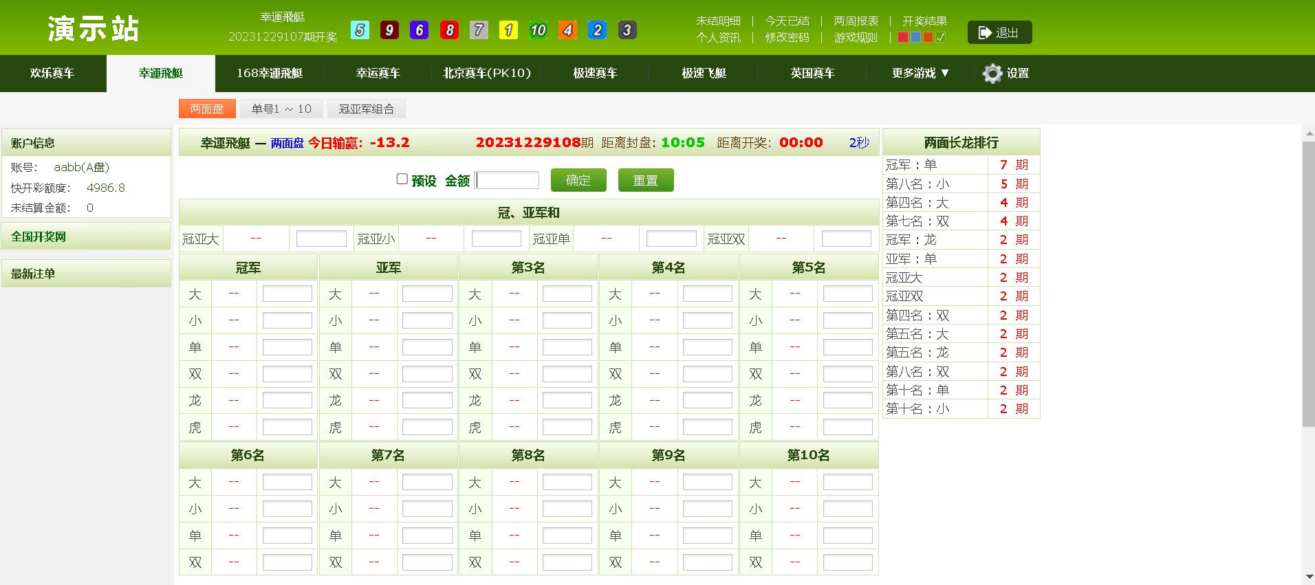Open the 设置 gear icon
The image size is (1315, 585).
pyautogui.click(x=992, y=74)
